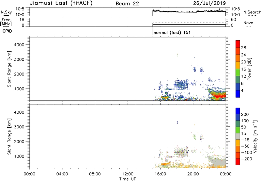261x181 pixels.
Task: Click the '08:00' time axis tick label
Action: tap(95, 174)
